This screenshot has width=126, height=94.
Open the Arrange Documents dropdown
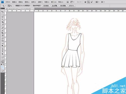(98, 2)
